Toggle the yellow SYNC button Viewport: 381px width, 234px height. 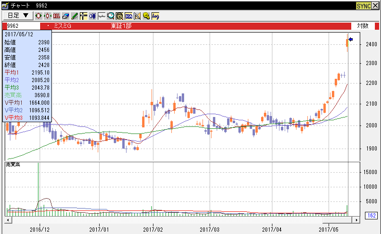coord(364,5)
